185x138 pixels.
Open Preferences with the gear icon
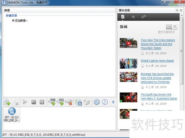97,102
